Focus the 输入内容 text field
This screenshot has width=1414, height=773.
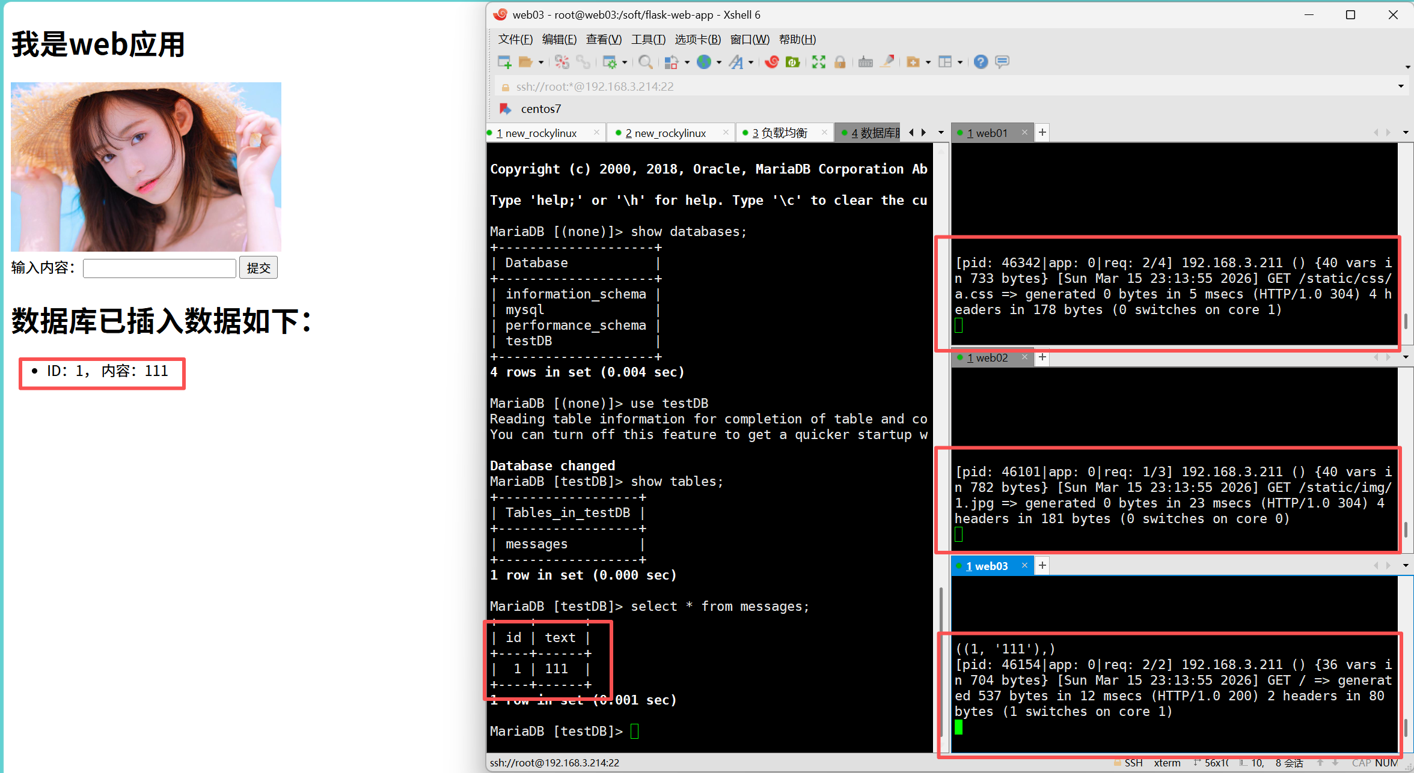tap(159, 268)
